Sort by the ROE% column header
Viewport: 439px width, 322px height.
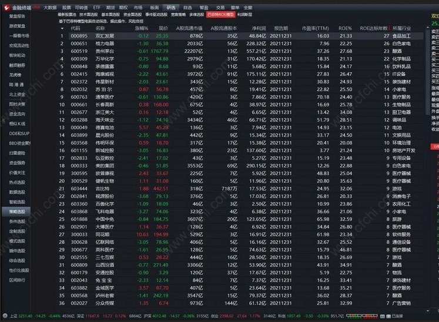coord(345,28)
